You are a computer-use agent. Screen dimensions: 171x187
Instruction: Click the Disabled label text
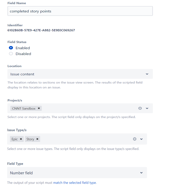pyautogui.click(x=23, y=54)
